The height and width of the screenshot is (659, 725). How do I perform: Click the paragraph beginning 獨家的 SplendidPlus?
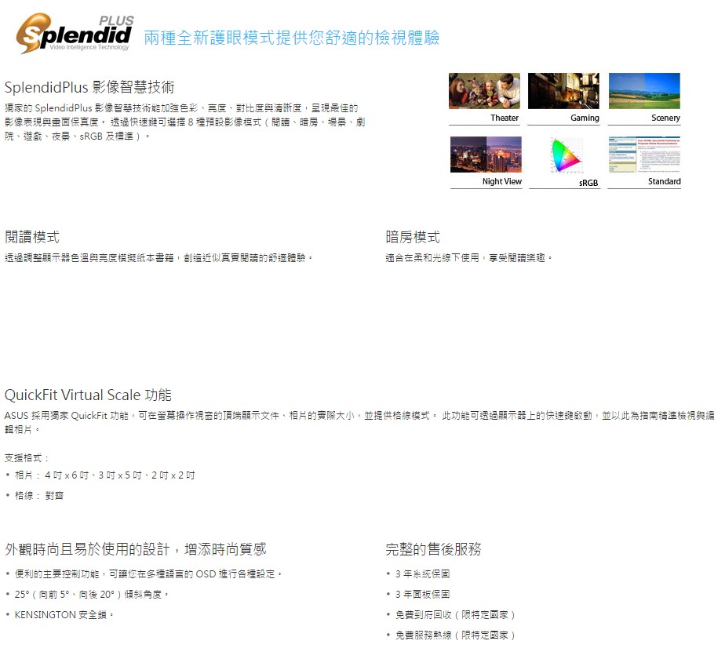[185, 122]
